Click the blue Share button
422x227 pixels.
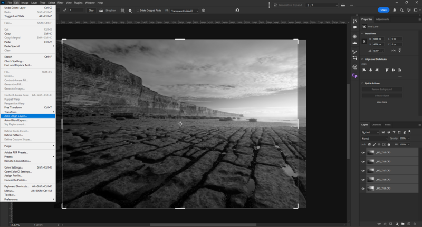pos(383,10)
